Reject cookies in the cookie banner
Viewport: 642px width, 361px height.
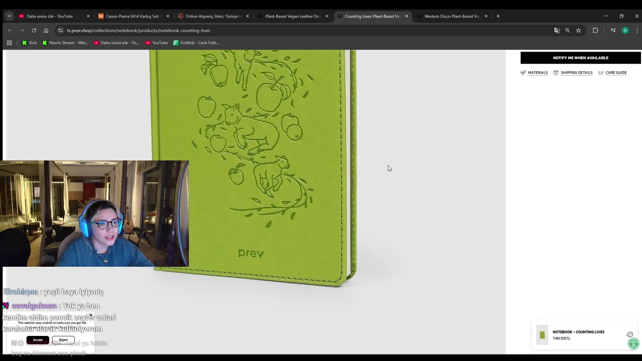[x=63, y=340]
